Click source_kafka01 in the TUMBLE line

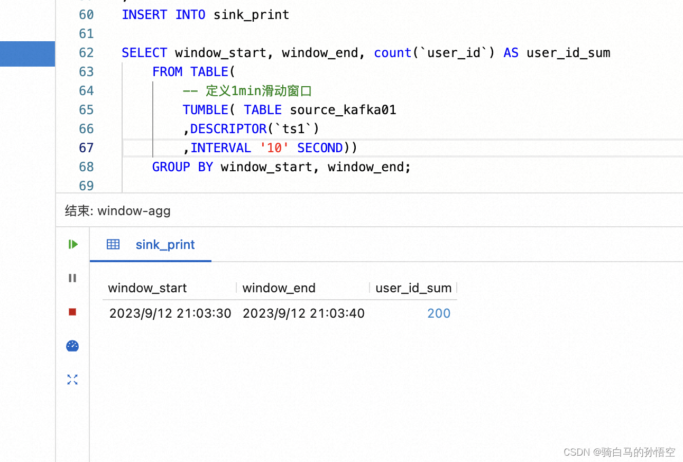coord(343,110)
